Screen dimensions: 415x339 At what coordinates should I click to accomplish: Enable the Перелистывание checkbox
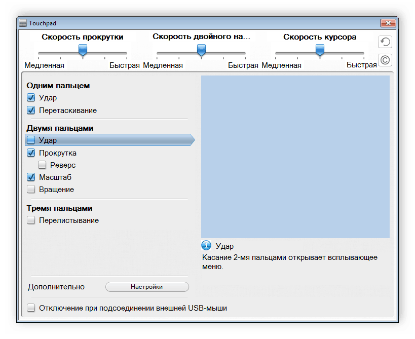[31, 220]
